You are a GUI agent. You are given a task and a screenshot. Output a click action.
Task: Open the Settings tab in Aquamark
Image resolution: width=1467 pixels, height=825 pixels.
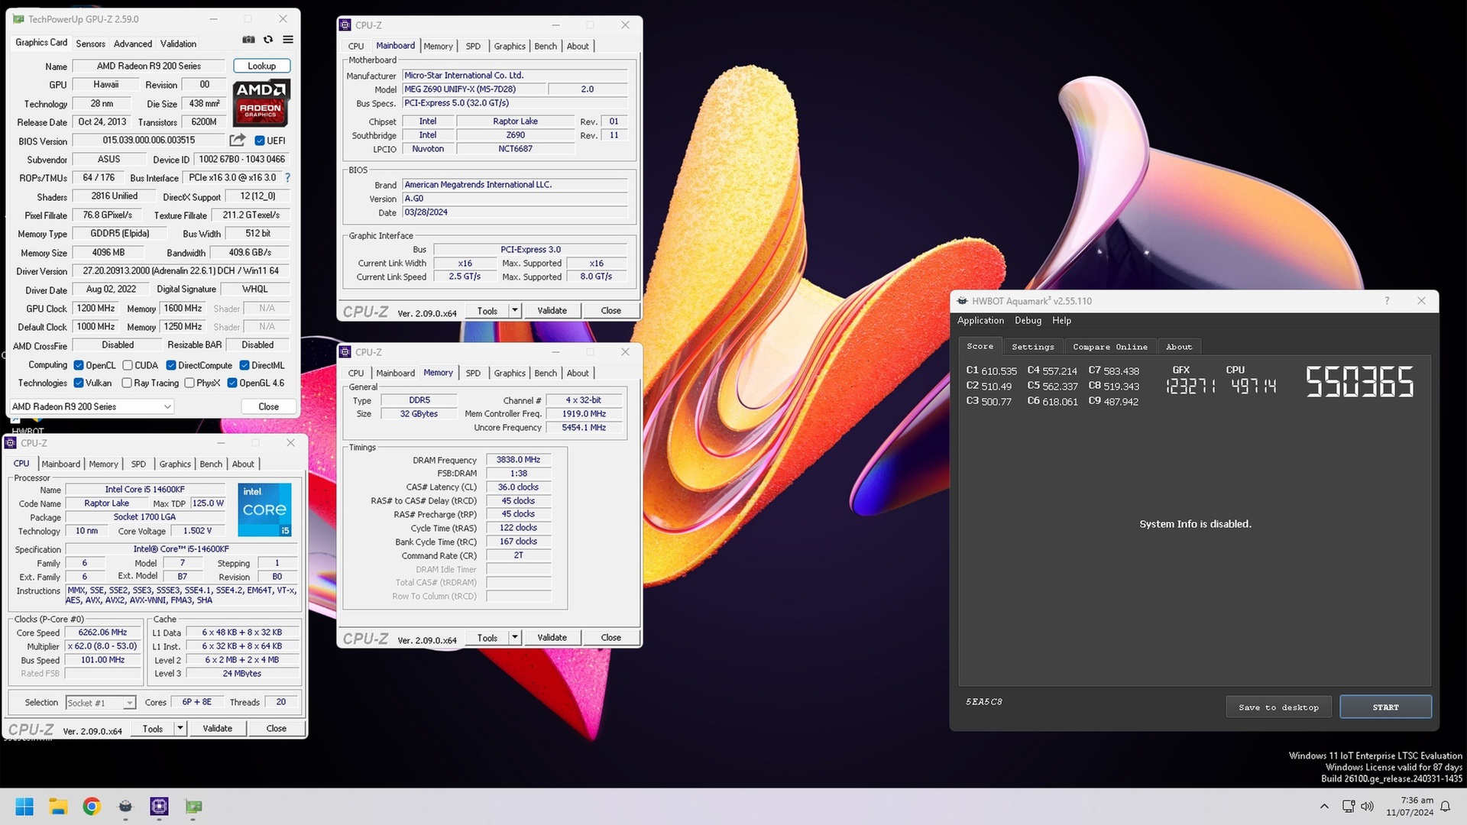pyautogui.click(x=1033, y=347)
